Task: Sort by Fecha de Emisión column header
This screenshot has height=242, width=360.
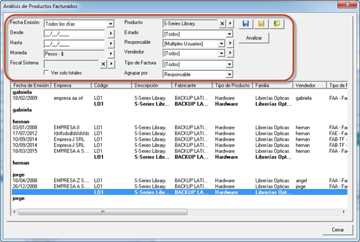Action: (31, 85)
